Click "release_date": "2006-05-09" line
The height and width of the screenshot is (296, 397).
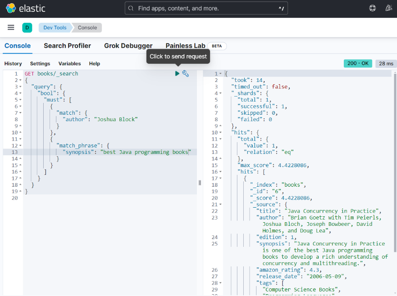point(302,276)
